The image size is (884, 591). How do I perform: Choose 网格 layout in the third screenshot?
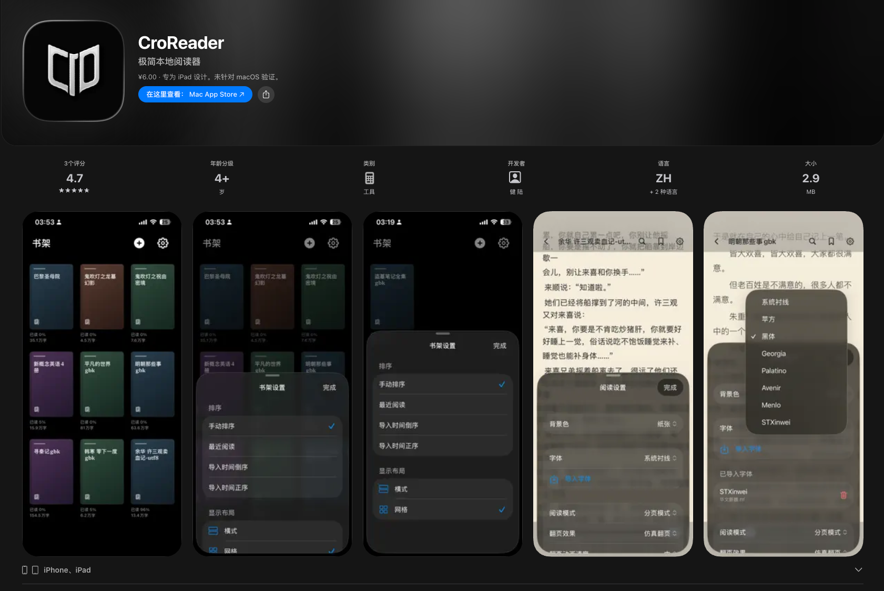click(443, 510)
